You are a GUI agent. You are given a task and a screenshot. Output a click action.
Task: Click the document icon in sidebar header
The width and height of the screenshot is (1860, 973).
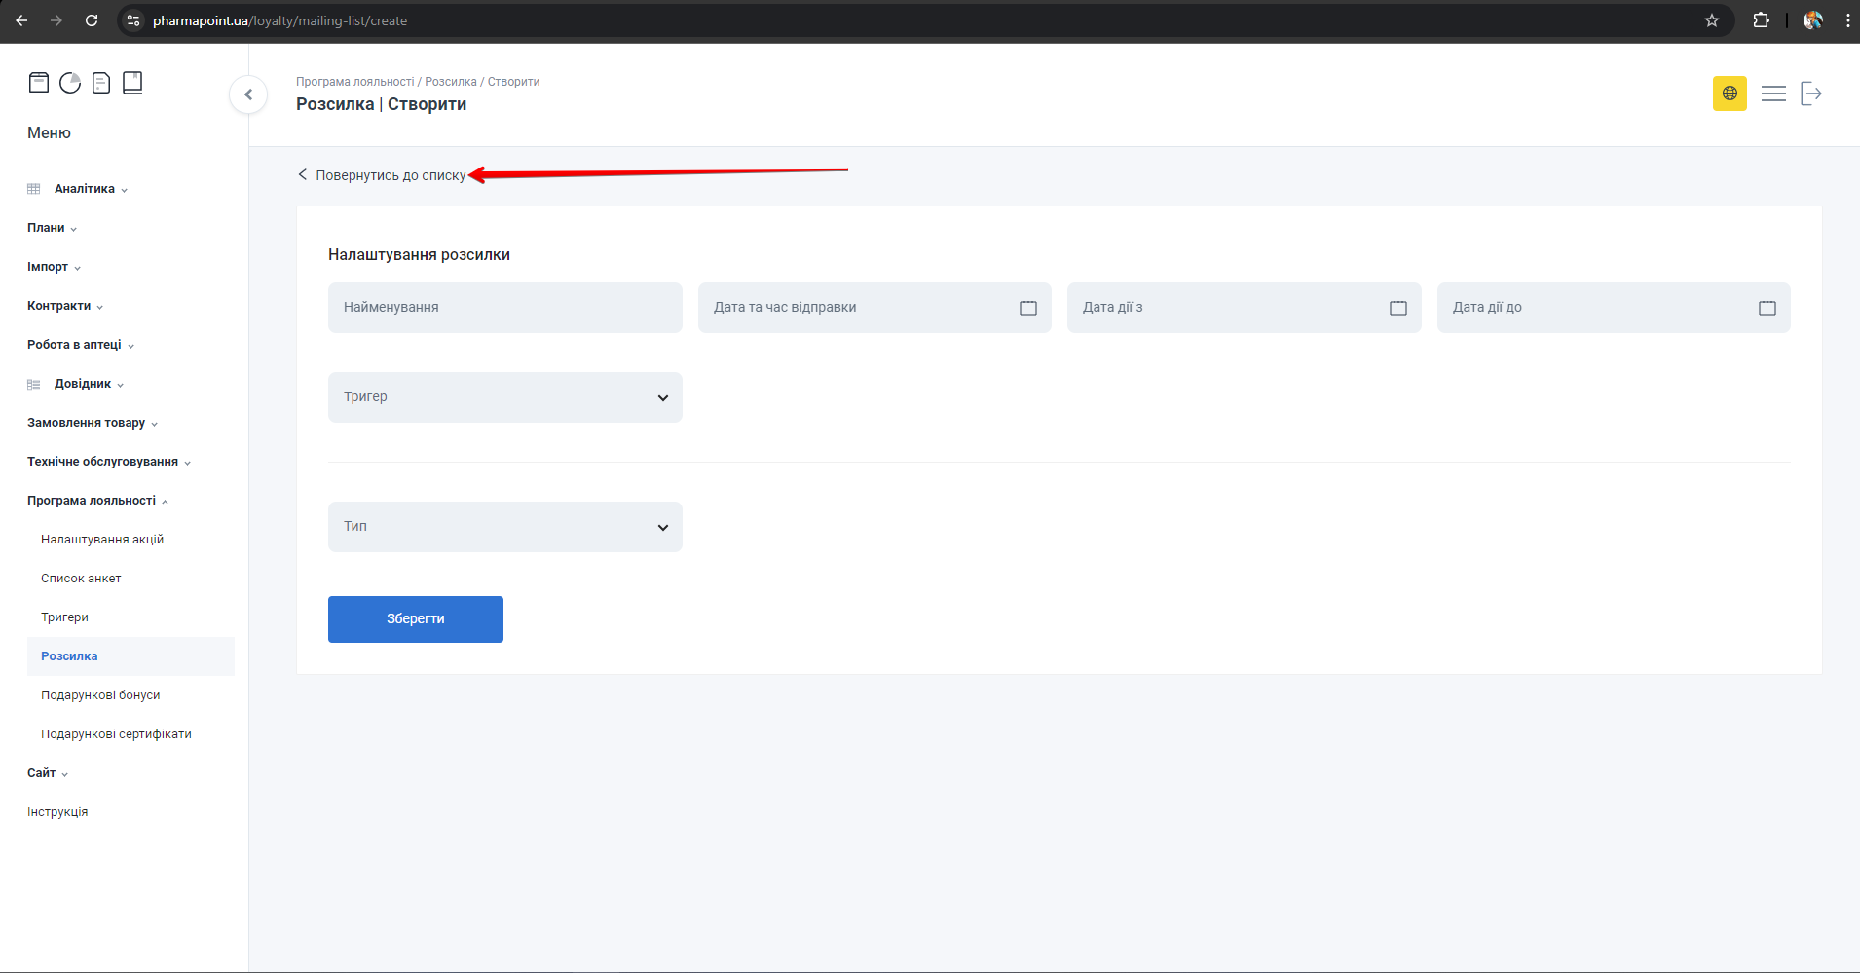pyautogui.click(x=101, y=83)
